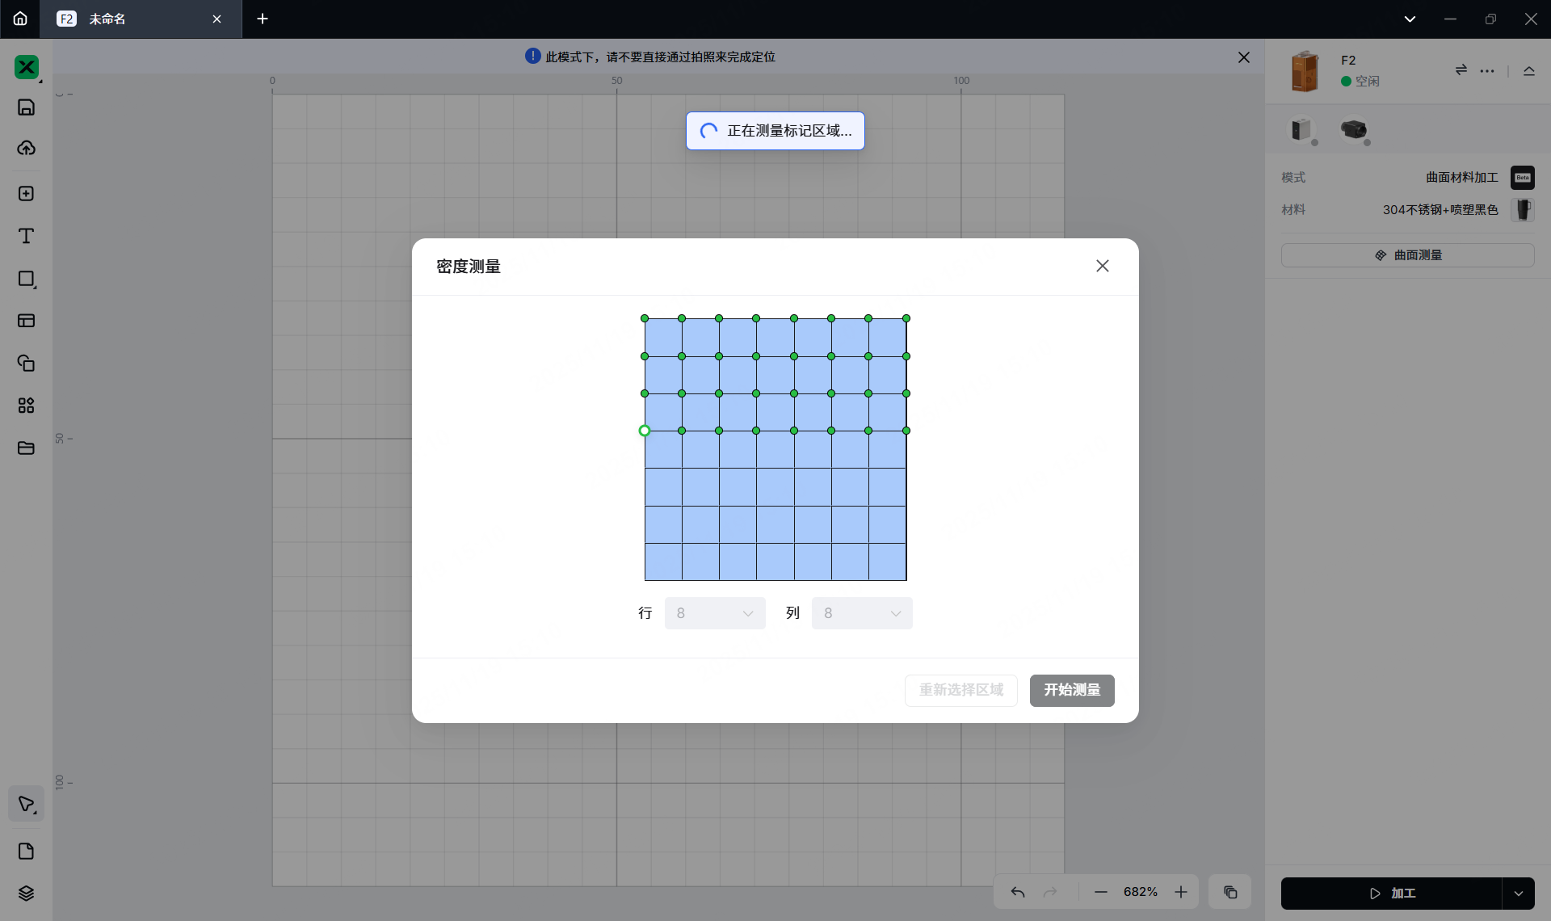Click zoom in plus button
Screen dimensions: 1551x921
point(1181,892)
